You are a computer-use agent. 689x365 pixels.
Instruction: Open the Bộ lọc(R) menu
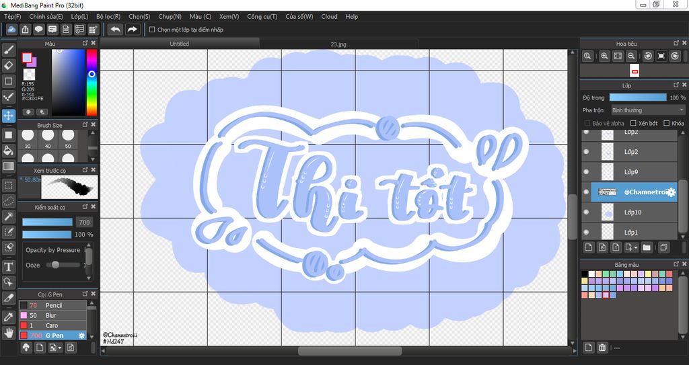click(108, 16)
